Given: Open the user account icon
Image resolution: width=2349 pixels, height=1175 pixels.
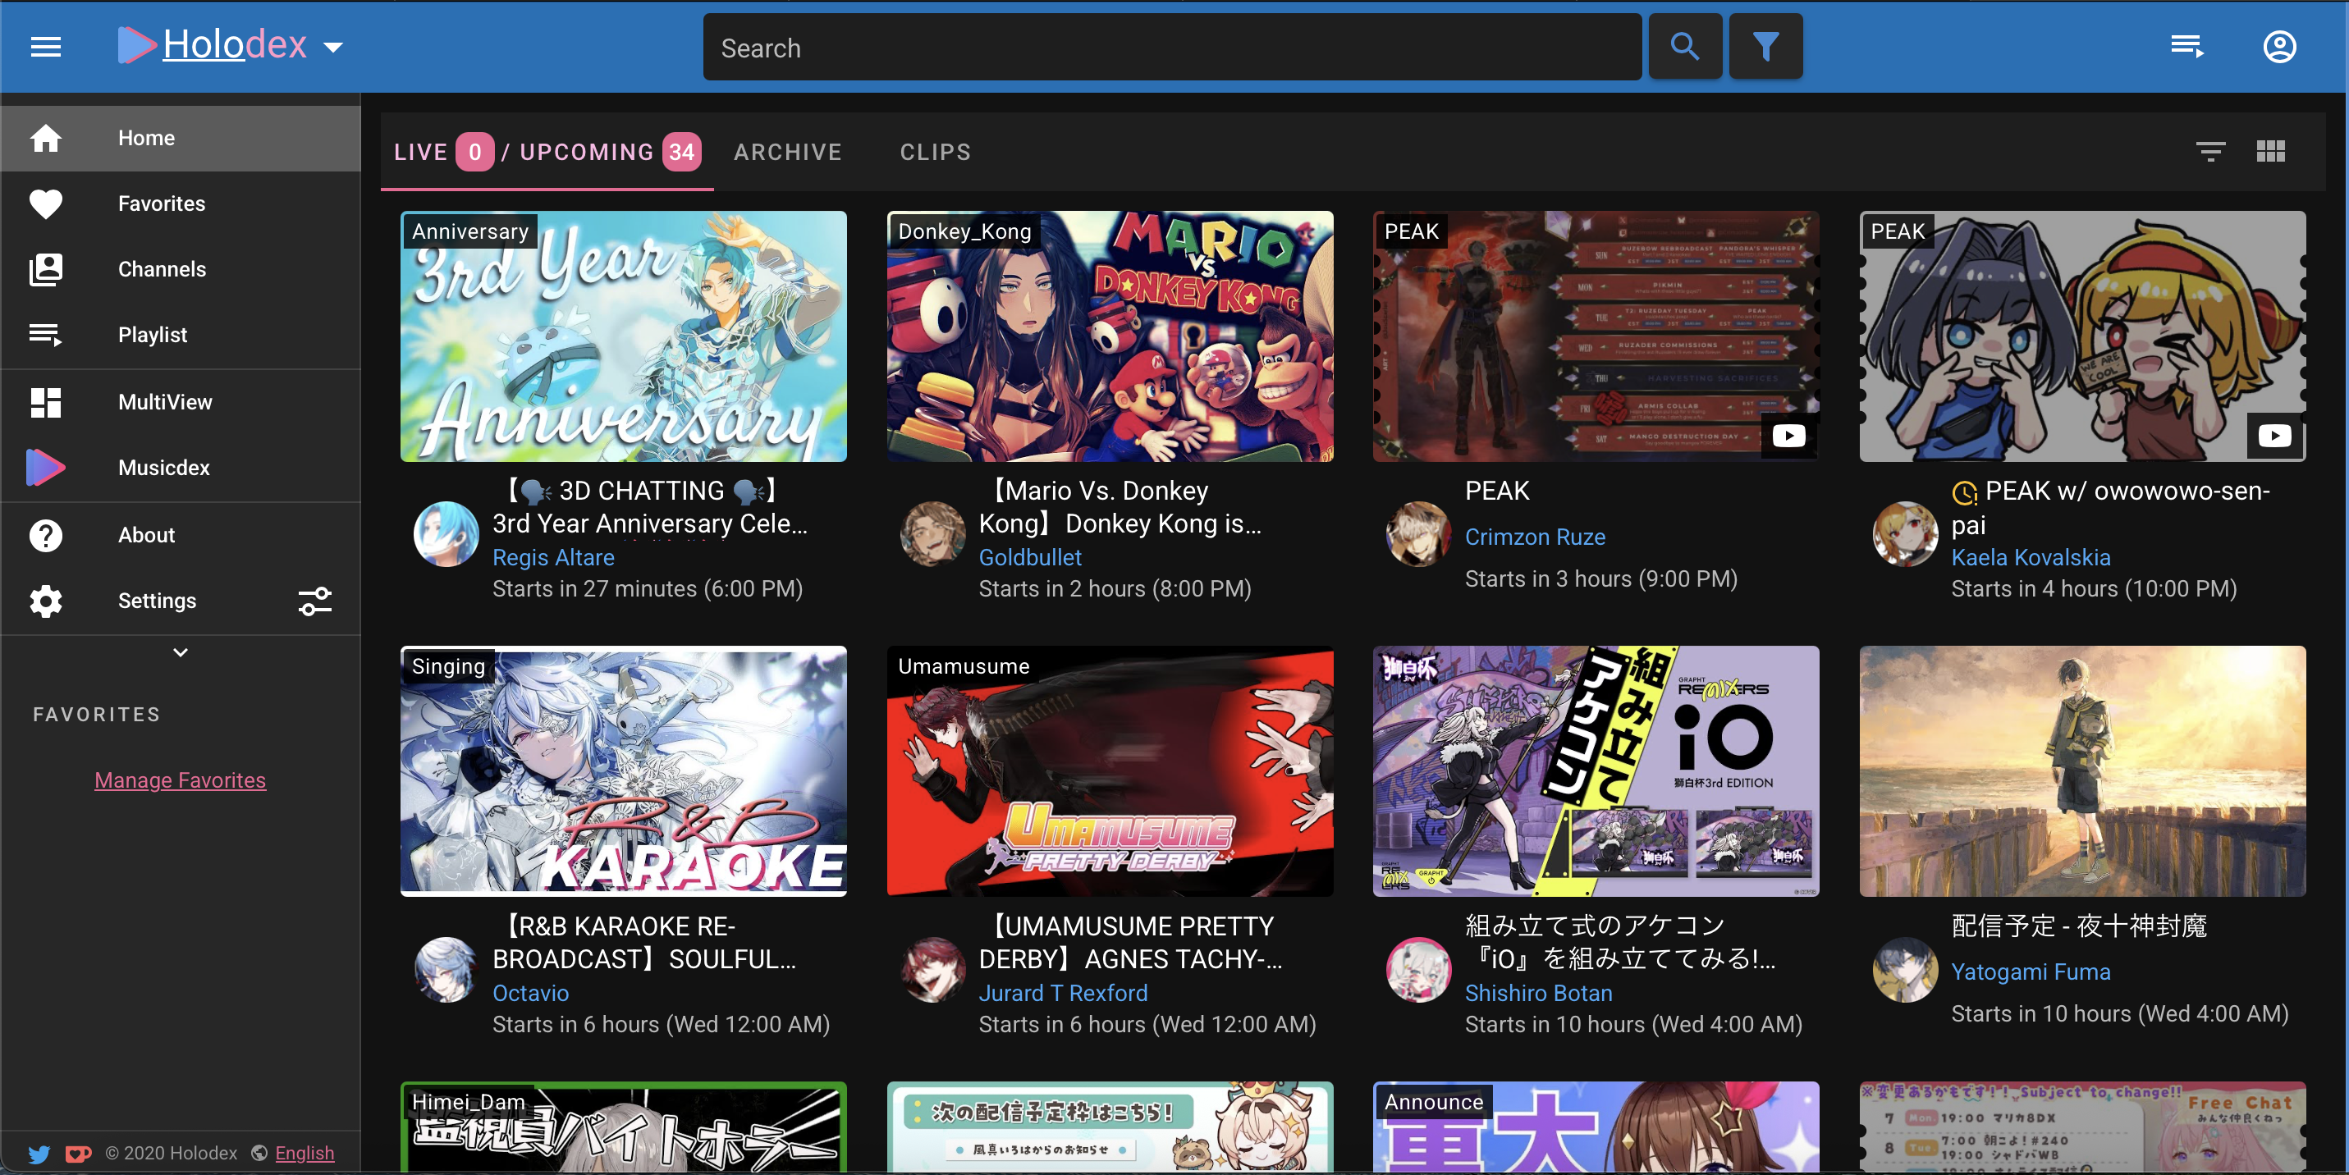Looking at the screenshot, I should pos(2278,47).
